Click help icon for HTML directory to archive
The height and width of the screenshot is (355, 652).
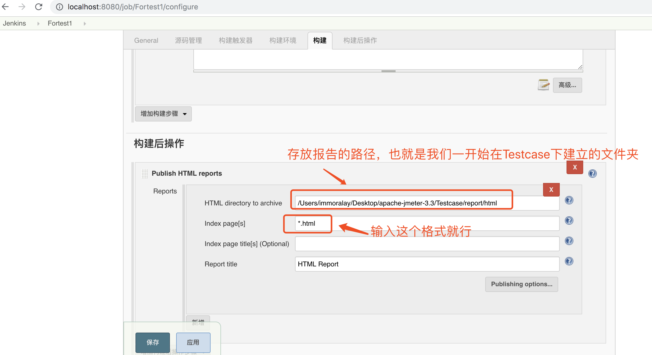(x=569, y=200)
